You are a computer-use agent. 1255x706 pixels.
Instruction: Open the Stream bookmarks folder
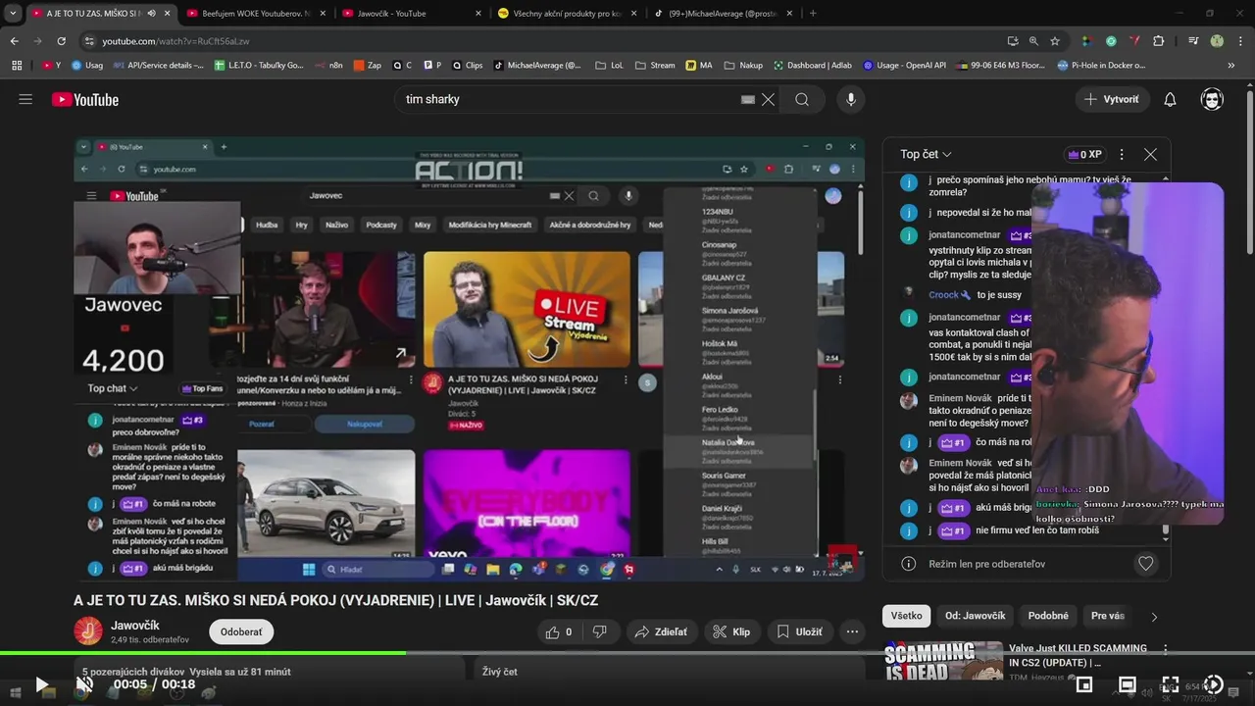(x=655, y=66)
